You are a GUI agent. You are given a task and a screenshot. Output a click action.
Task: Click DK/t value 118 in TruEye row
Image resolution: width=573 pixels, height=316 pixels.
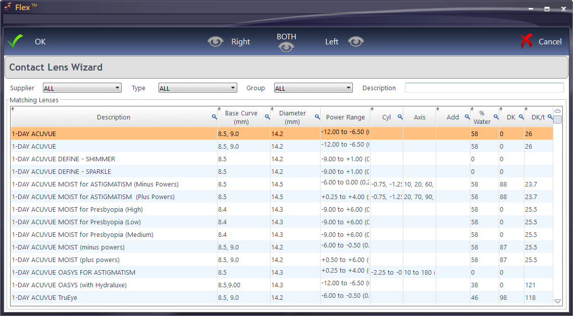(x=531, y=298)
